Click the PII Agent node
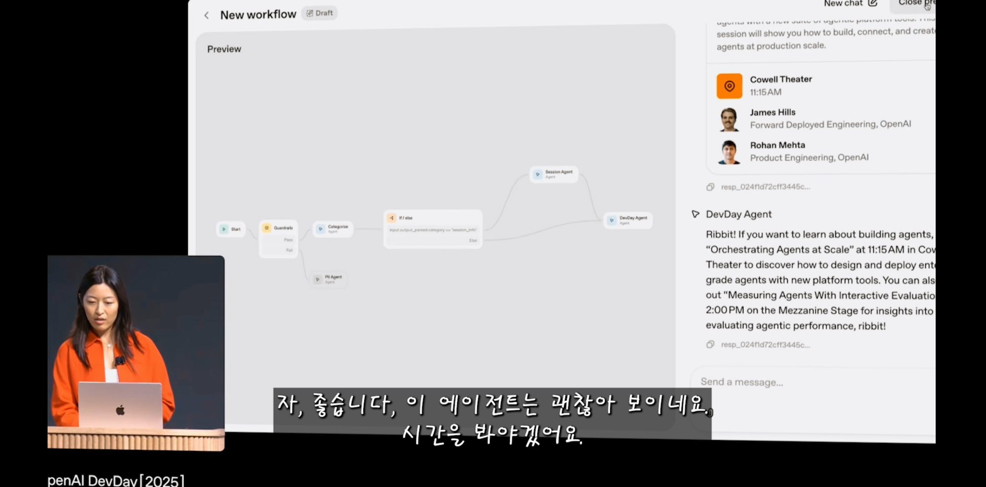The image size is (986, 487). click(x=329, y=279)
